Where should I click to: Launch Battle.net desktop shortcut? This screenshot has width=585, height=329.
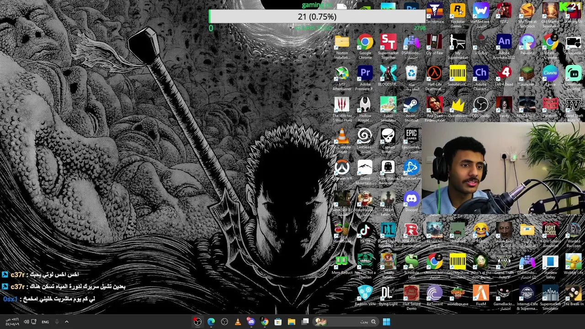point(411,170)
